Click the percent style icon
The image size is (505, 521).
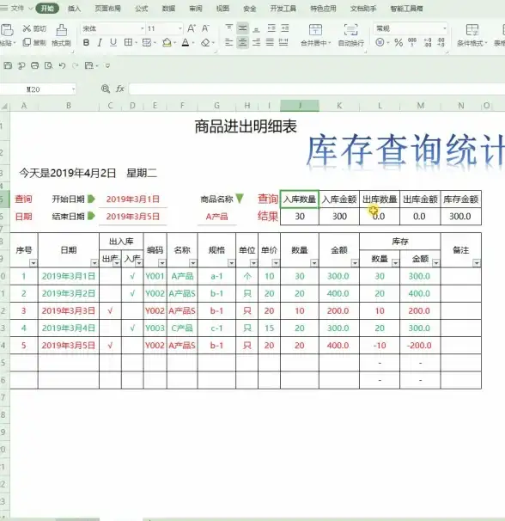click(399, 42)
